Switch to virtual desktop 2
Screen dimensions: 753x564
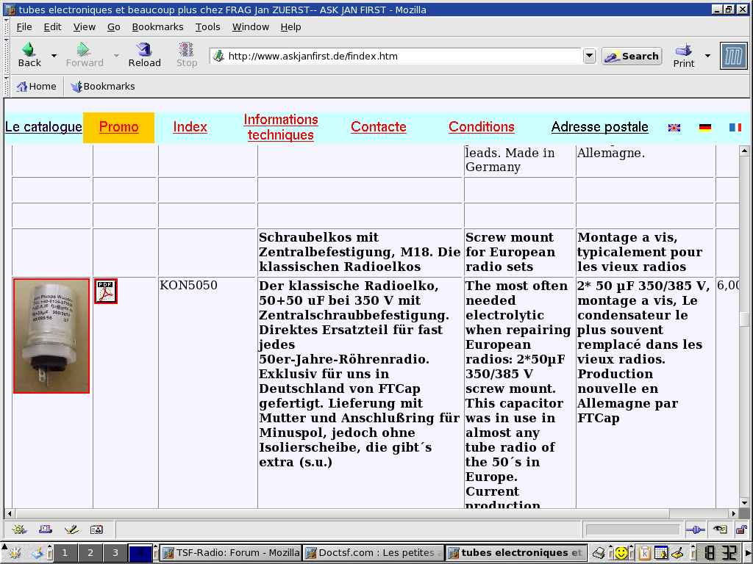click(90, 553)
